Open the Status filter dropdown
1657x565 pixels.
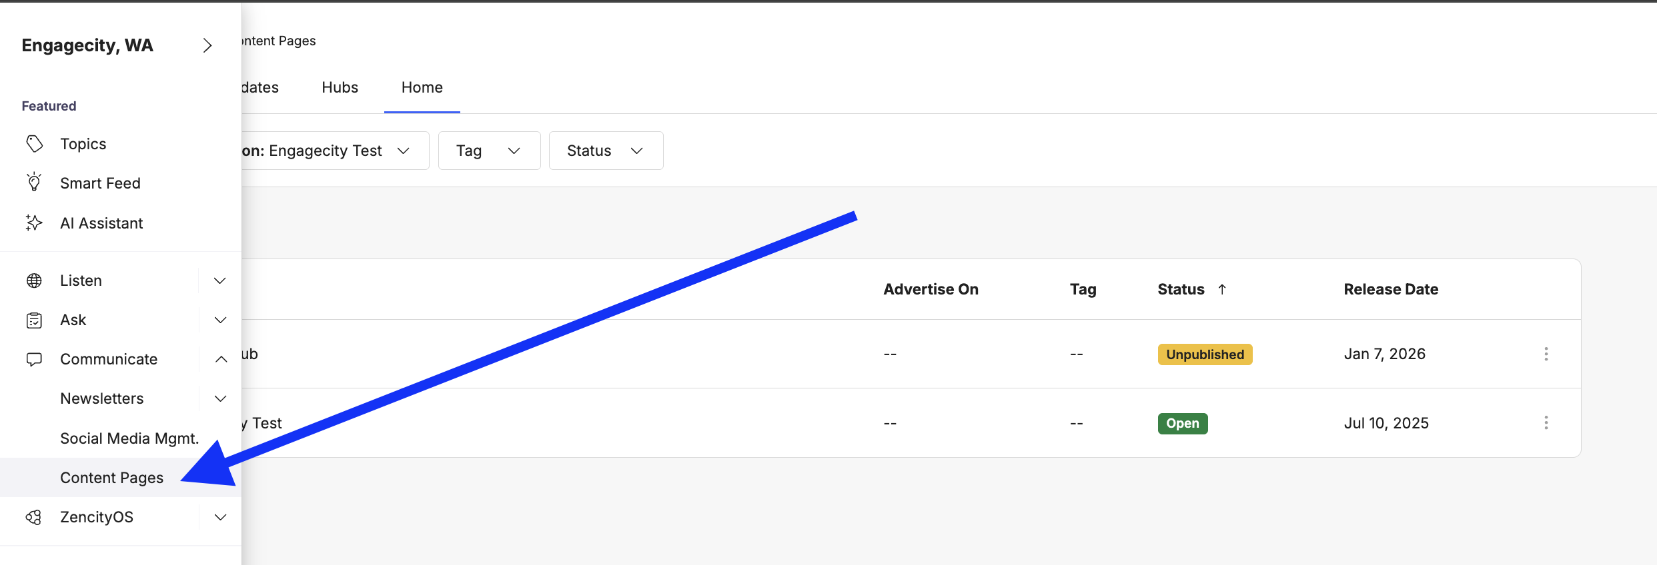(606, 151)
